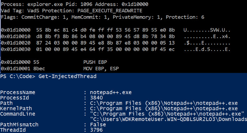The height and width of the screenshot is (133, 247).
Task: Click the Protection: 6 flag text
Action: click(185, 17)
